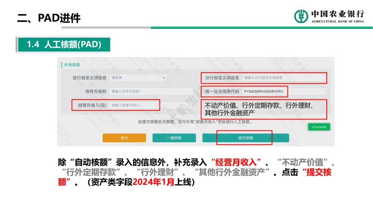Click the 二、PAD进件 slide title
The image size is (373, 210).
point(49,18)
